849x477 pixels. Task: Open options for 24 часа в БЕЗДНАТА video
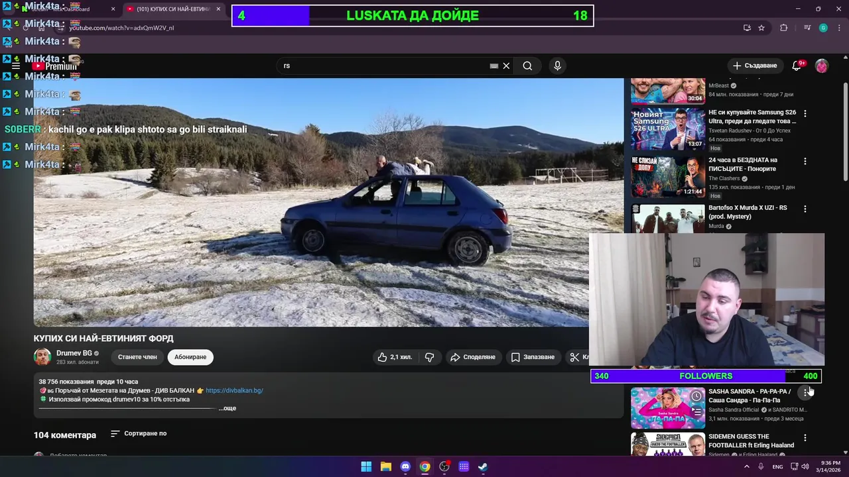(x=805, y=161)
